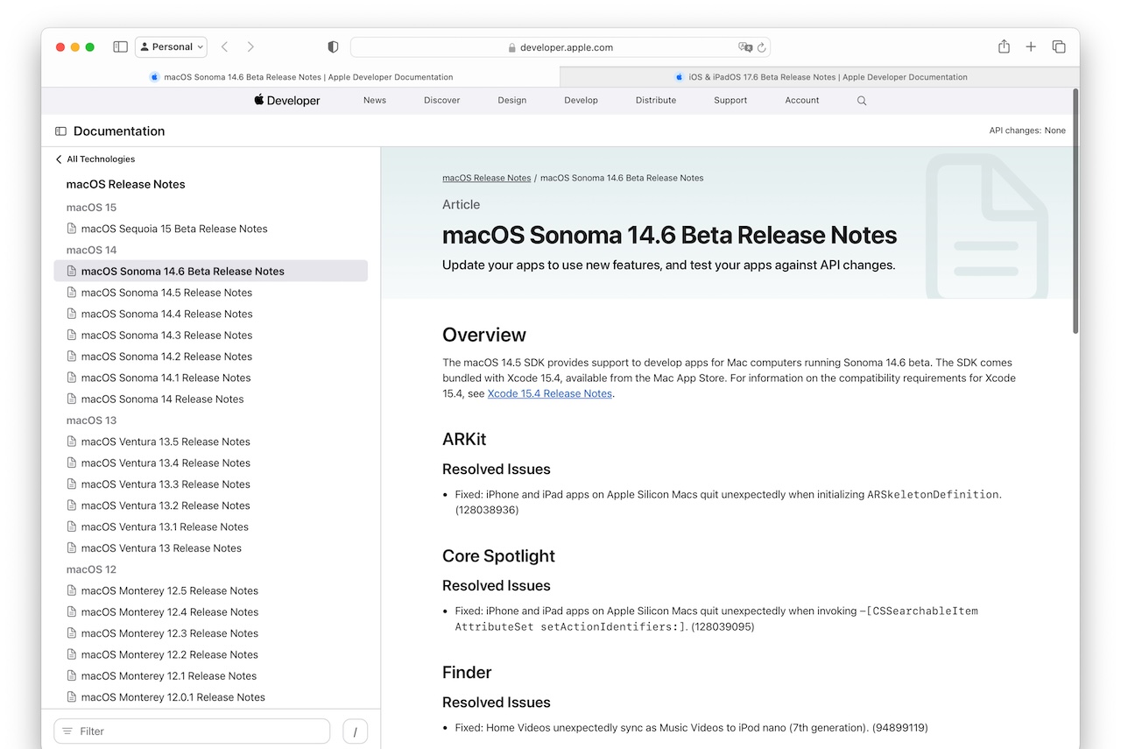Open macOS Monterey 12.2 Release Notes
This screenshot has width=1121, height=749.
pyautogui.click(x=170, y=655)
